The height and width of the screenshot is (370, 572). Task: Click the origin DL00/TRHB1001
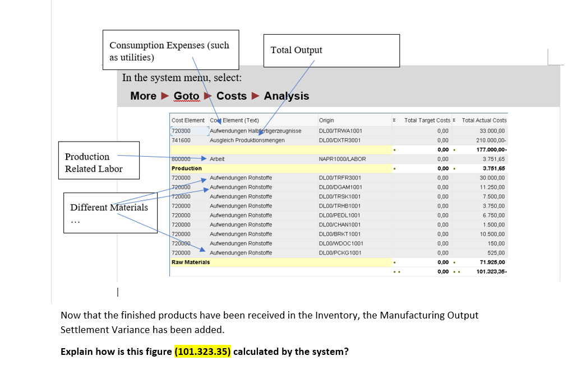340,206
